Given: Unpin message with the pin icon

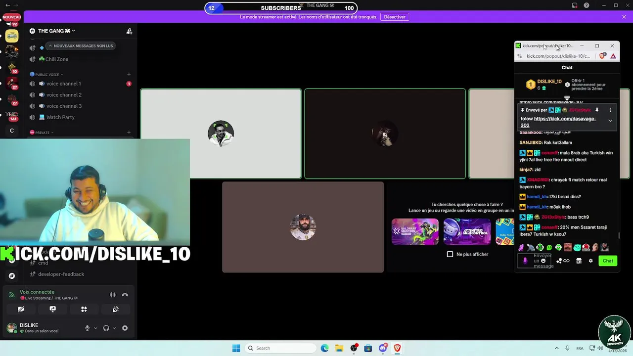Looking at the screenshot, I should click(x=597, y=110).
